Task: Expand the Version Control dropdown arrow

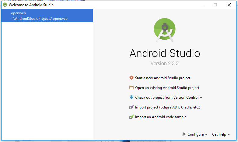Action: coord(201,98)
